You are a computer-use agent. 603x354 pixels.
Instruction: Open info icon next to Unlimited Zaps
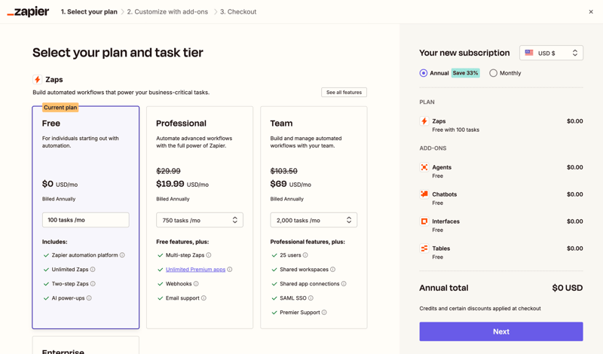(93, 270)
